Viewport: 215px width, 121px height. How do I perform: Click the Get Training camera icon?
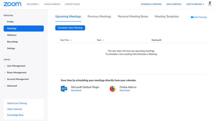pyautogui.click(x=192, y=17)
